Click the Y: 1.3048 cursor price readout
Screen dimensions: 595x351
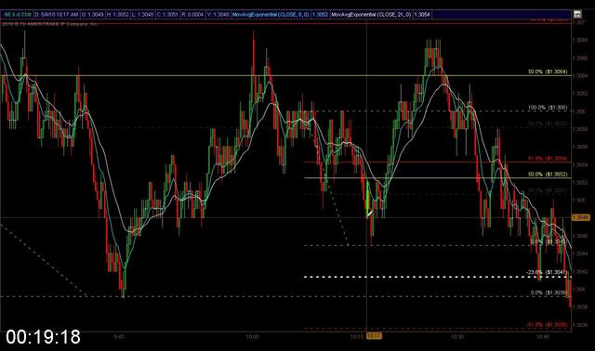218,15
